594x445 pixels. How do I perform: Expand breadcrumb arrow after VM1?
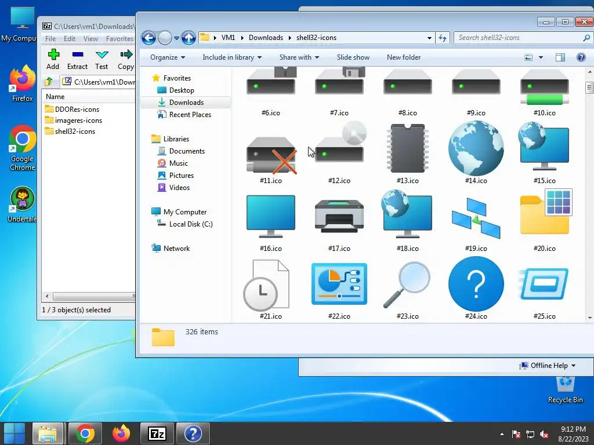(242, 38)
